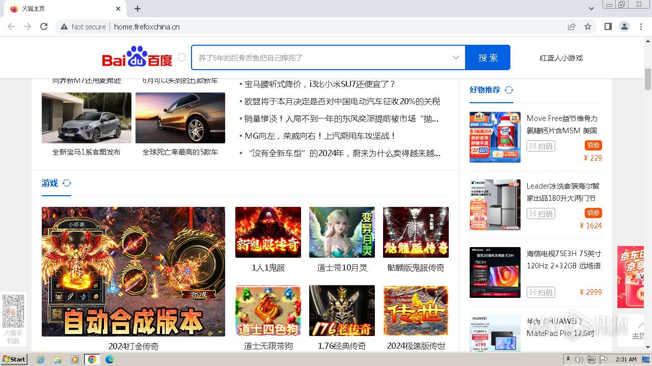This screenshot has height=366, width=652.
Task: Open 海信电视75E3H product image
Action: (495, 272)
